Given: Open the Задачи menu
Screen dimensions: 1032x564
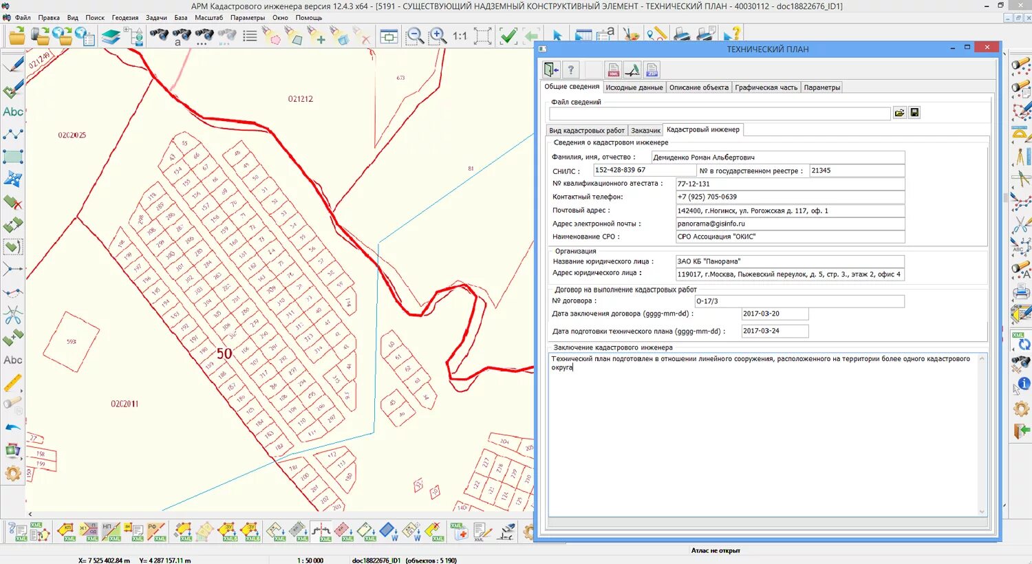Looking at the screenshot, I should coord(156,18).
